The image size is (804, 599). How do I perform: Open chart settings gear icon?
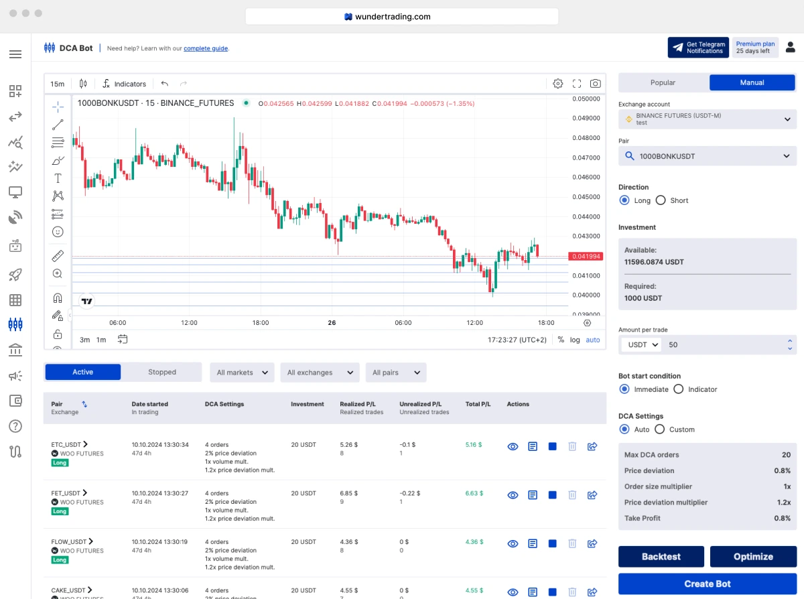(x=558, y=84)
